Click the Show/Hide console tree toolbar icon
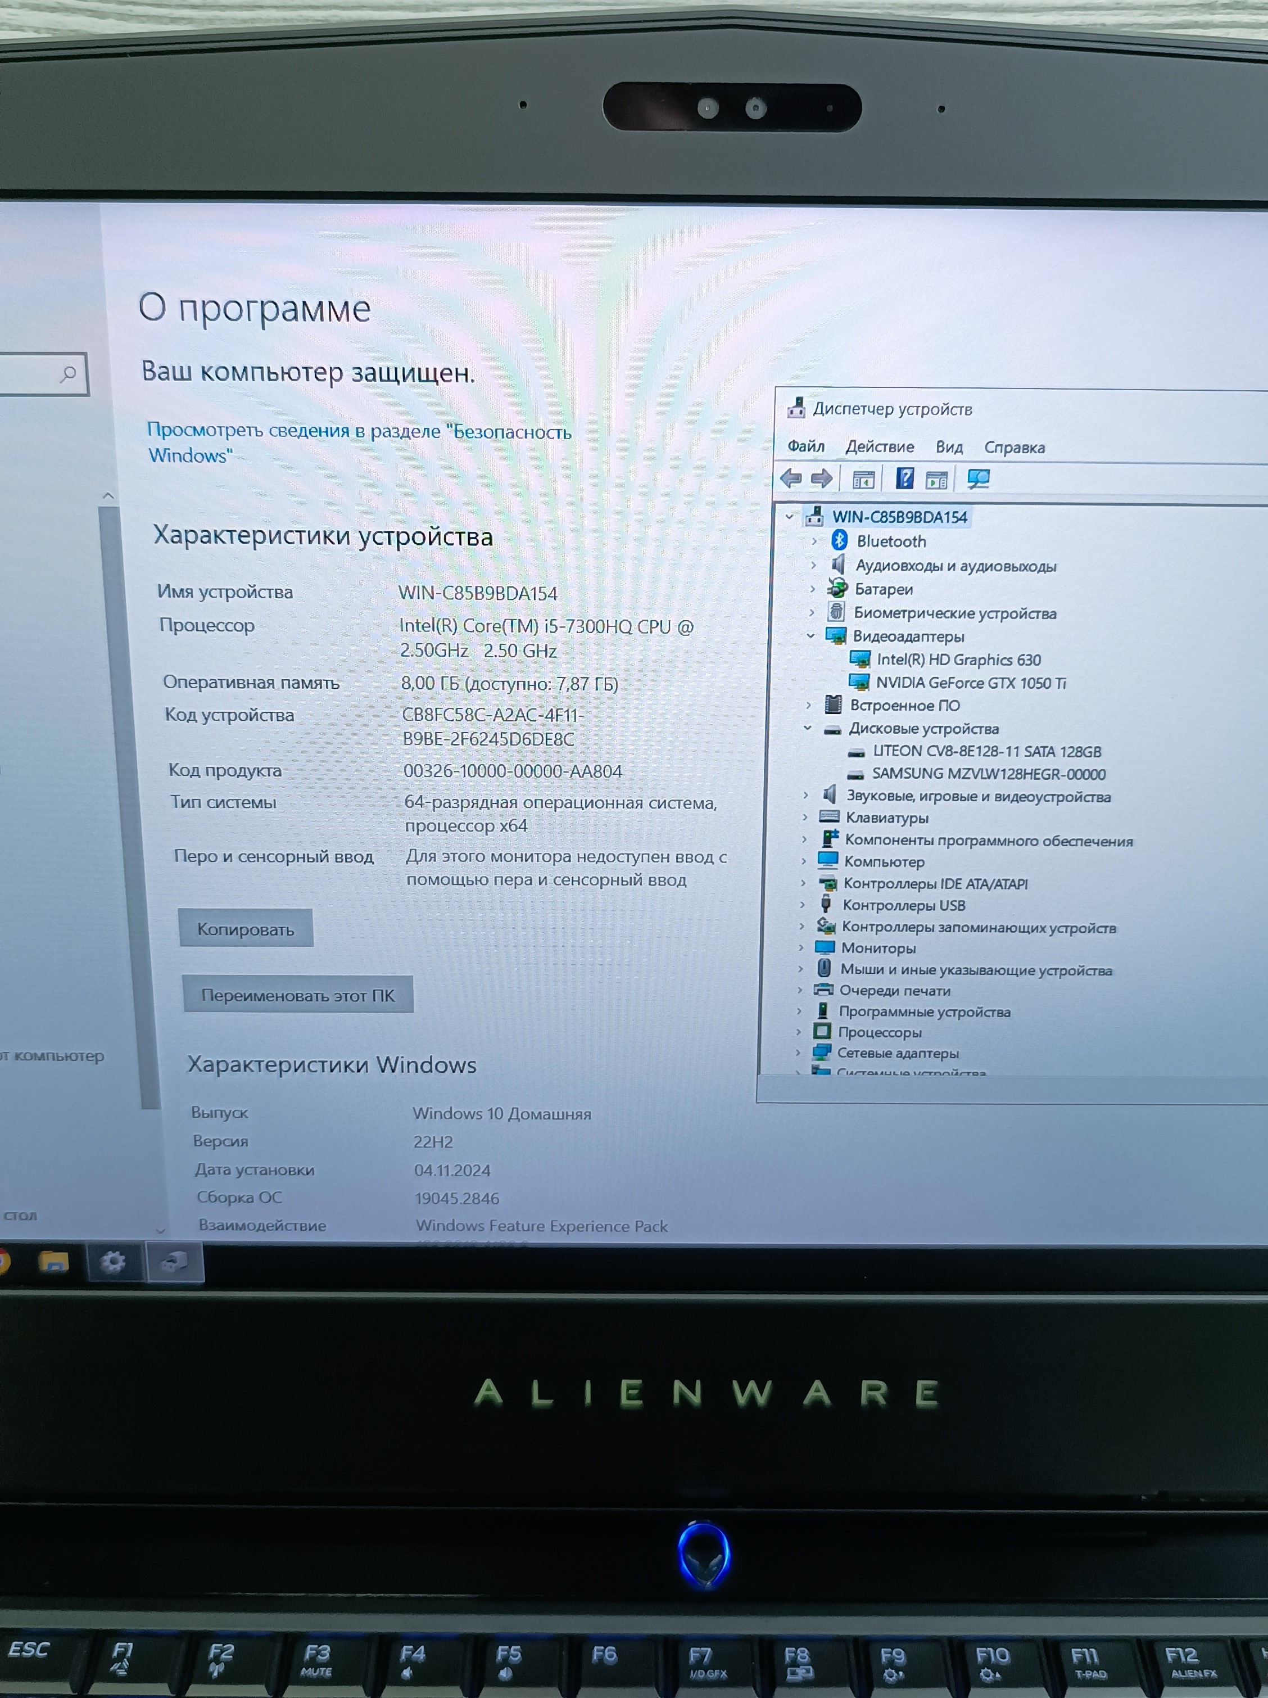This screenshot has height=1698, width=1268. coord(863,481)
